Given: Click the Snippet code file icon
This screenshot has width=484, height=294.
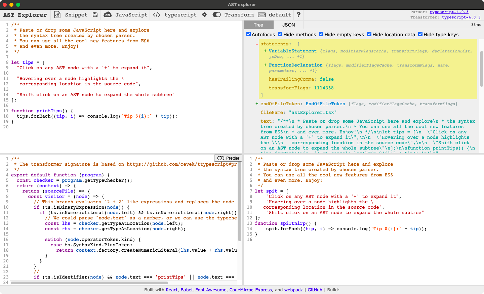Looking at the screenshot, I should pyautogui.click(x=57, y=15).
